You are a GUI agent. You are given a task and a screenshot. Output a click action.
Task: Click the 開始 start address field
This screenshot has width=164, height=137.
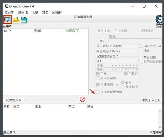(x=120, y=66)
